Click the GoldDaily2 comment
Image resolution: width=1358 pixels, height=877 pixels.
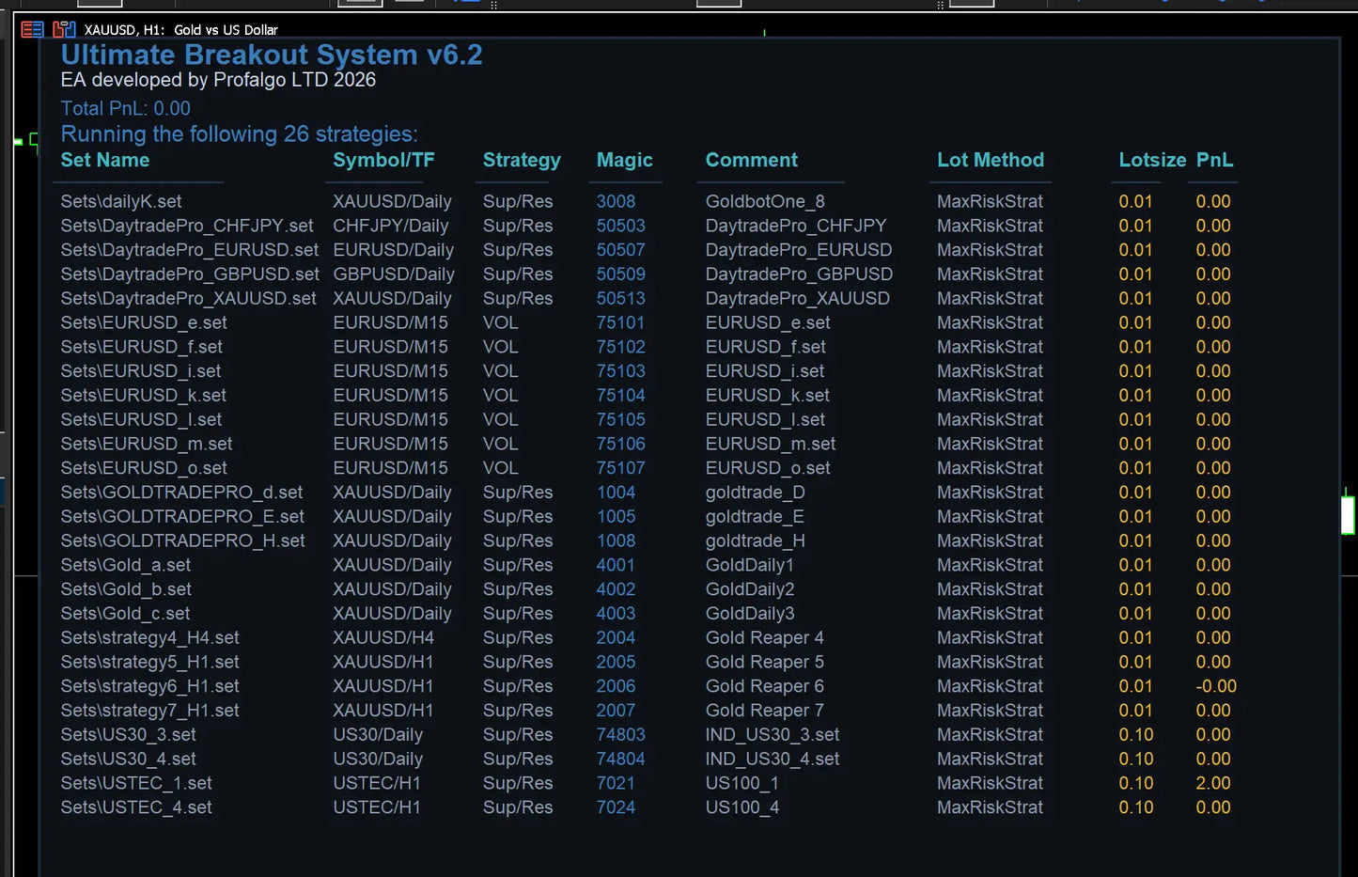point(750,589)
